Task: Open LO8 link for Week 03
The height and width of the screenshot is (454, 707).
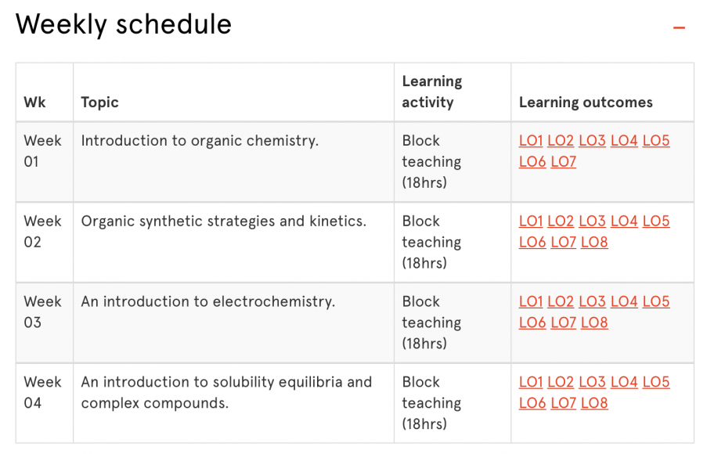Action: pos(593,322)
